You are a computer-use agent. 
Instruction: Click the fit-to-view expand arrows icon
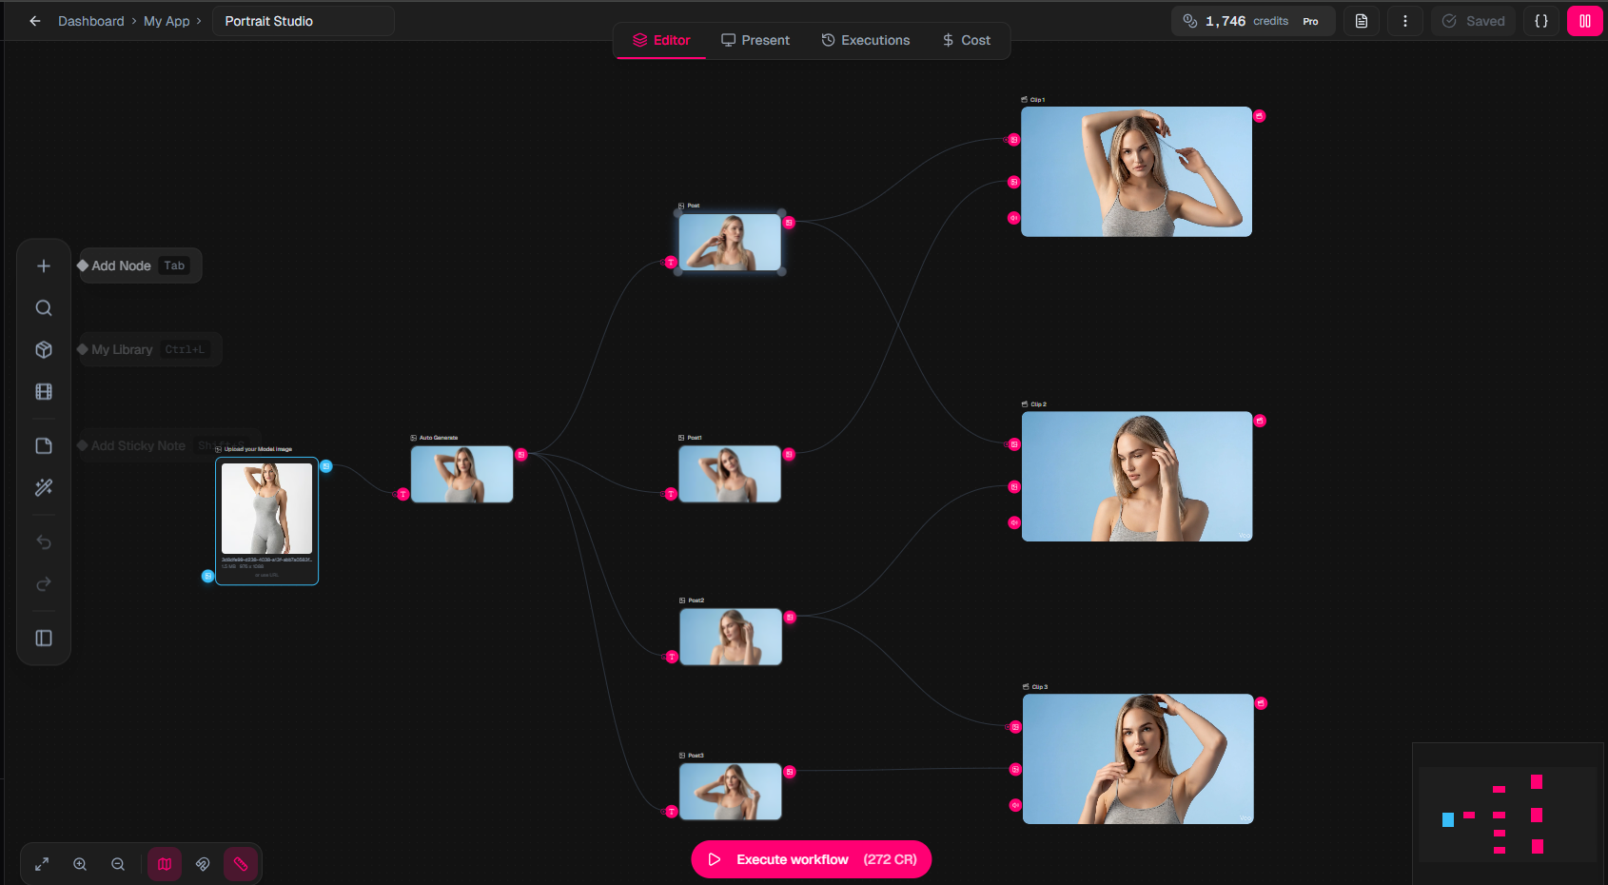tap(42, 864)
